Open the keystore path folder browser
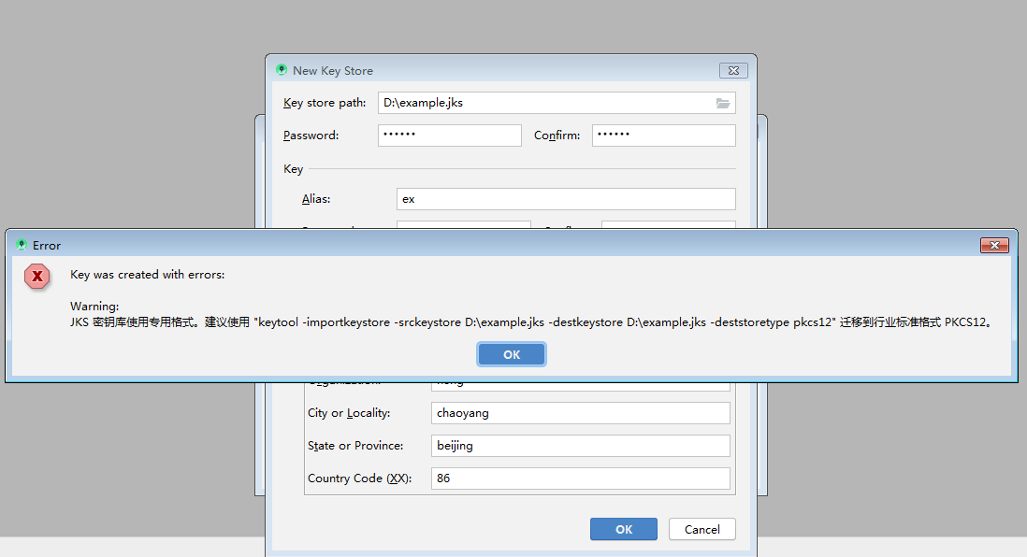This screenshot has height=557, width=1027. click(x=722, y=103)
